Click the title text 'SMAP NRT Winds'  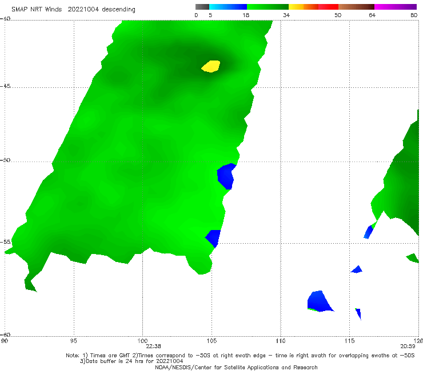37,10
